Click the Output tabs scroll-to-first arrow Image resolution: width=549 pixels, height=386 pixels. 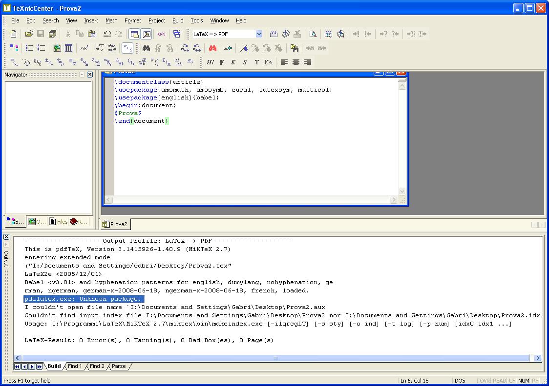click(x=17, y=367)
